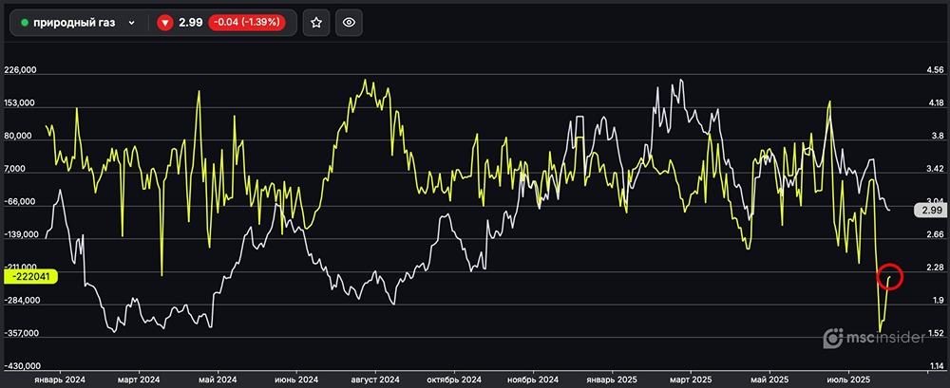Click the red downward triangle price indicator
The height and width of the screenshot is (388, 950).
164,23
